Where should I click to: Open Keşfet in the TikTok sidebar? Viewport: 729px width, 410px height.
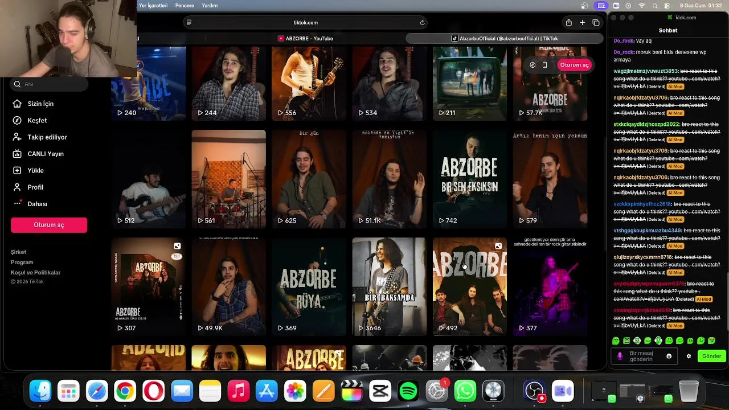click(x=37, y=120)
